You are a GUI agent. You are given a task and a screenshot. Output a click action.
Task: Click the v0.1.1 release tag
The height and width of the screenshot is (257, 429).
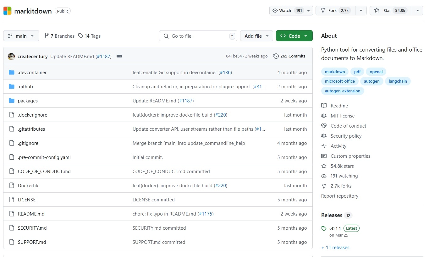[335, 228]
